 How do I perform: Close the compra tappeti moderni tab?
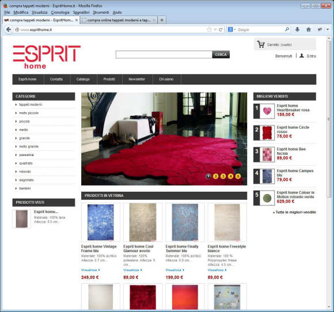(77, 20)
